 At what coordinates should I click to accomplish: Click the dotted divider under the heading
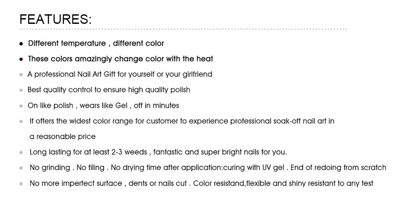point(183,29)
